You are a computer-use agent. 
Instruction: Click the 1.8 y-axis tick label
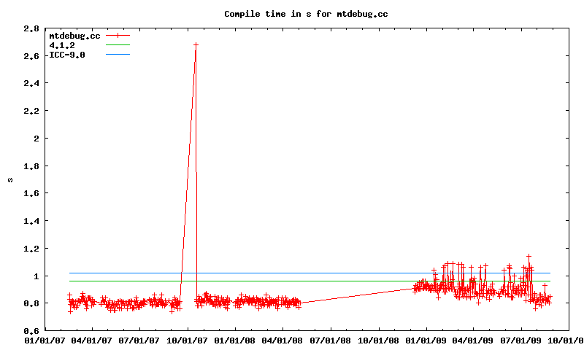(x=31, y=166)
